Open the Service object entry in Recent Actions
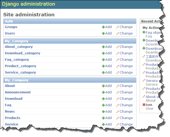 pyautogui.click(x=153, y=81)
